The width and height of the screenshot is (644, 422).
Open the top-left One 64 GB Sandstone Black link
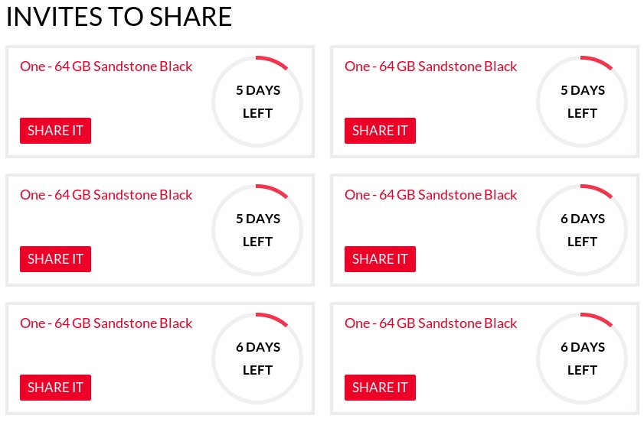106,67
